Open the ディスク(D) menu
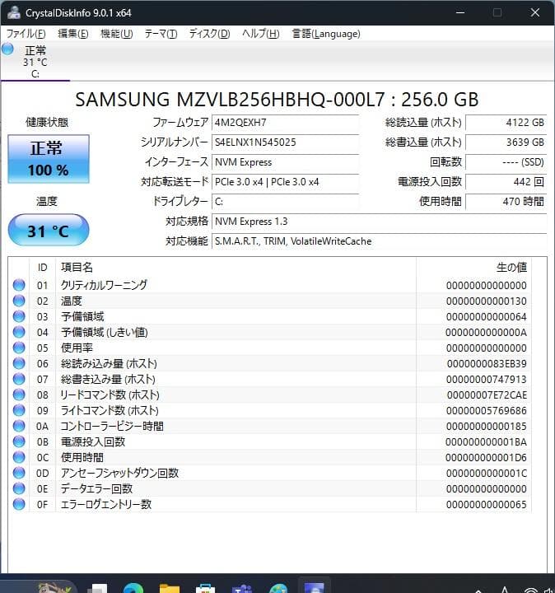Image resolution: width=555 pixels, height=593 pixels. click(x=209, y=34)
